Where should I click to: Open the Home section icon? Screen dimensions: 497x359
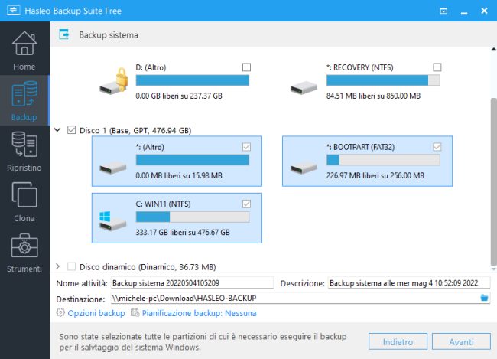pos(24,43)
